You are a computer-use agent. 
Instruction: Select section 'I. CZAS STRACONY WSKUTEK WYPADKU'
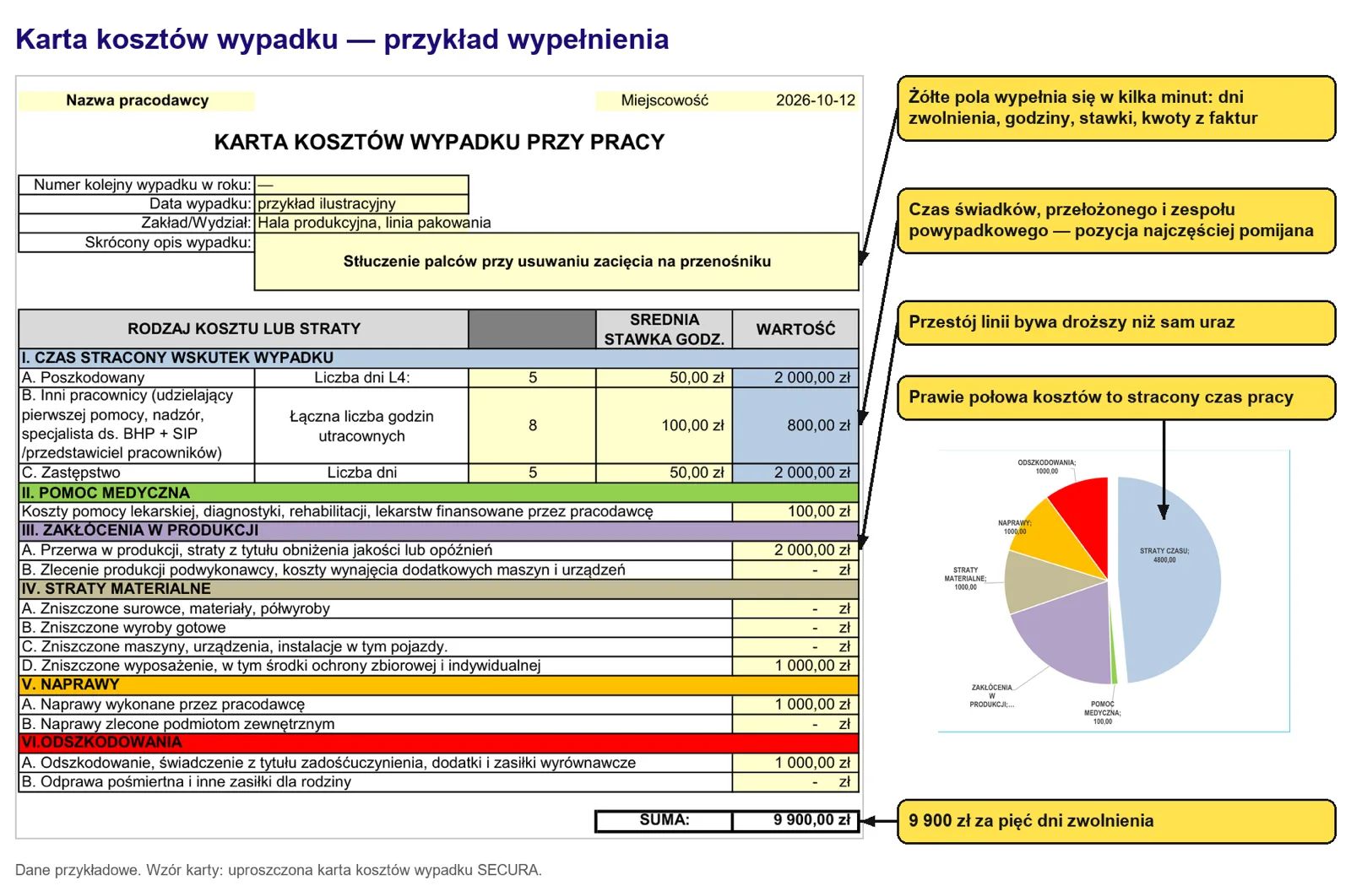438,358
